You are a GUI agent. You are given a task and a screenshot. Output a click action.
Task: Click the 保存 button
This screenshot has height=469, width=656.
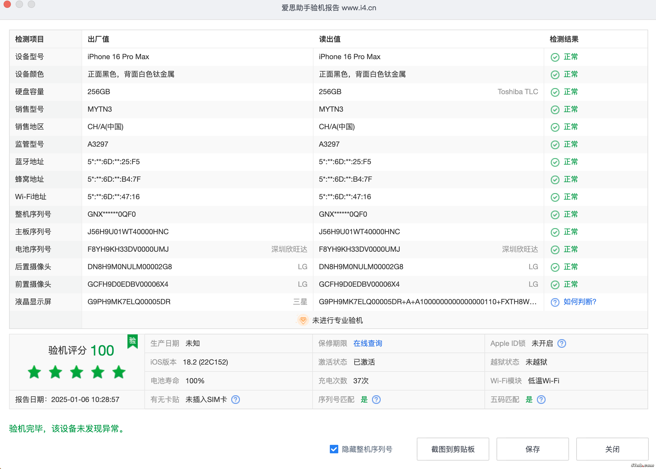coord(532,449)
